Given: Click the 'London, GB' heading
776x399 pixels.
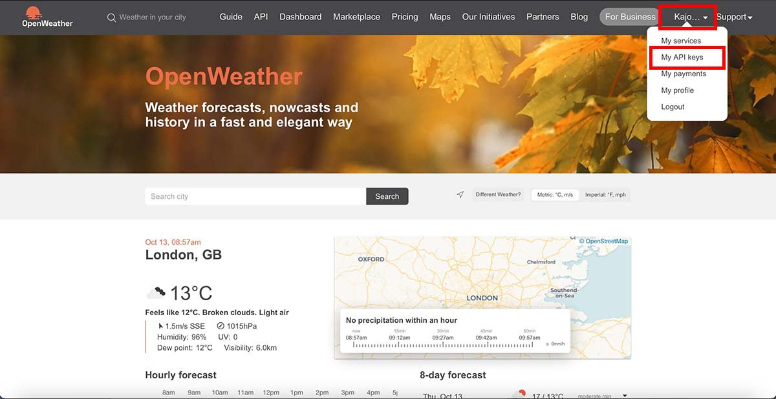Looking at the screenshot, I should pyautogui.click(x=183, y=255).
